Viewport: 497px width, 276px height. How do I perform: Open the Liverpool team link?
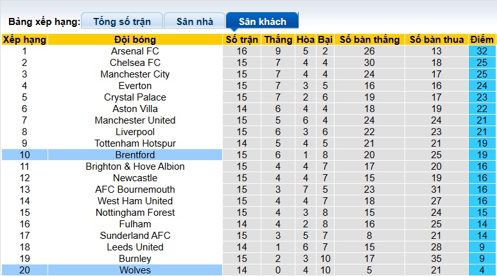(135, 132)
